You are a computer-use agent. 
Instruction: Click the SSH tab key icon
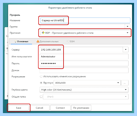(68, 41)
